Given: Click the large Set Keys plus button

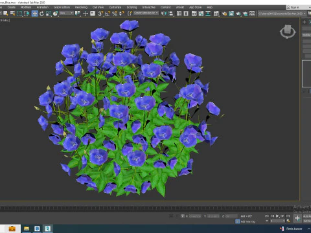Looking at the screenshot, I should click(297, 218).
